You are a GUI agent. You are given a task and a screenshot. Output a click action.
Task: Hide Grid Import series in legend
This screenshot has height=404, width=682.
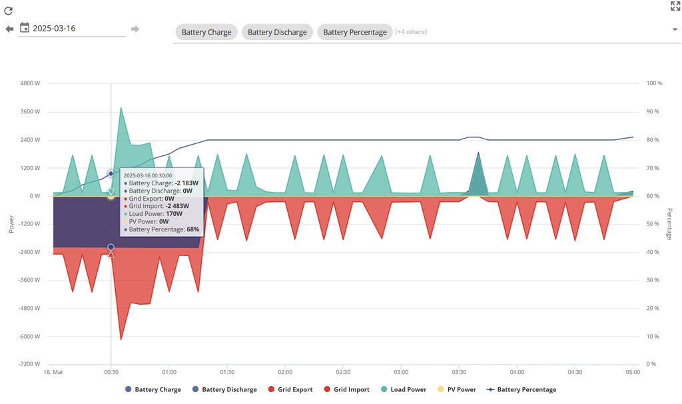click(346, 389)
